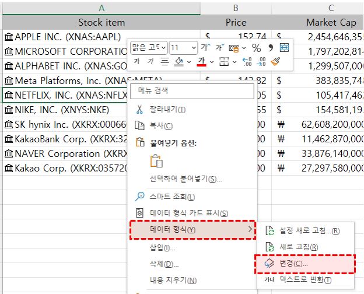Click the increase font size icon

coord(205,48)
